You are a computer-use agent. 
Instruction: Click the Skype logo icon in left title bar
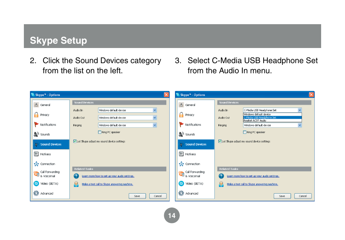33,95
